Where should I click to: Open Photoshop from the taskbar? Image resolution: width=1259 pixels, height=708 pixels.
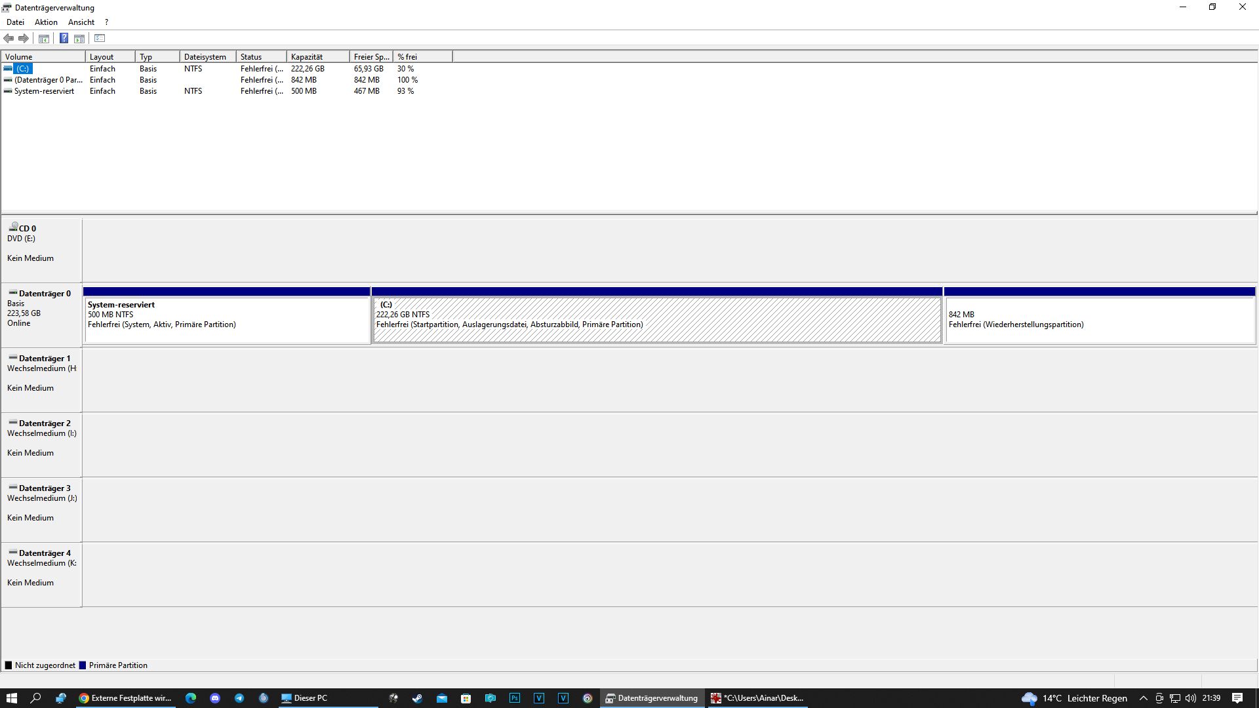pyautogui.click(x=515, y=698)
